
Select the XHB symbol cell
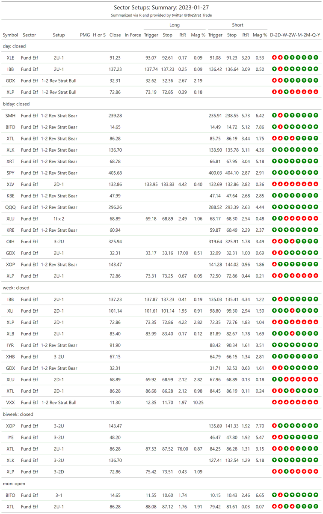(10, 356)
